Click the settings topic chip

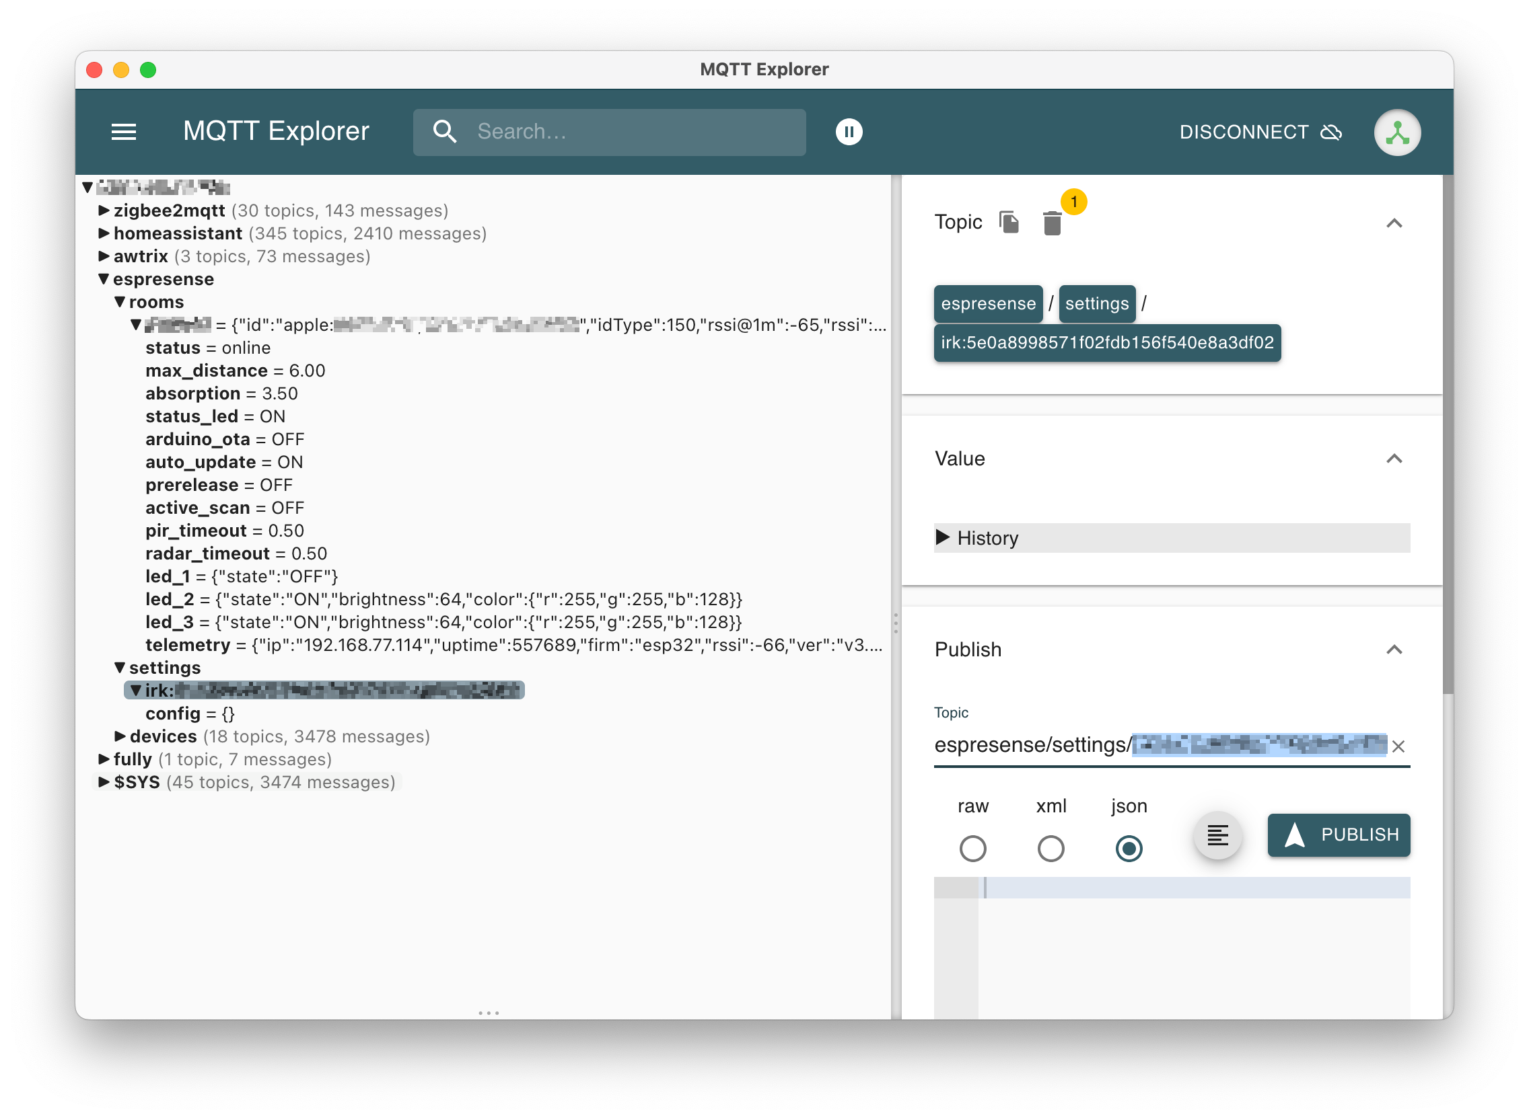(x=1096, y=303)
